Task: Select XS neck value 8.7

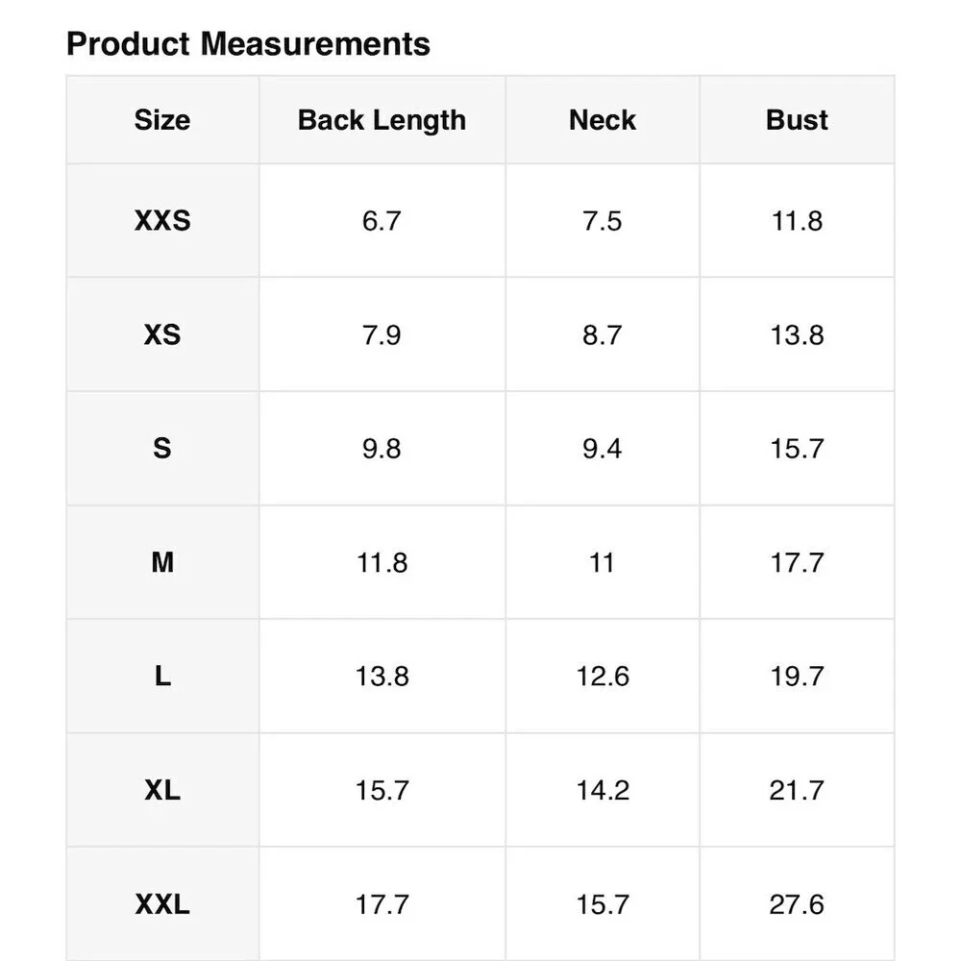Action: click(603, 334)
